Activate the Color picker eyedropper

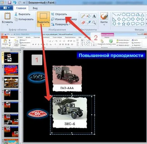pos(89,23)
